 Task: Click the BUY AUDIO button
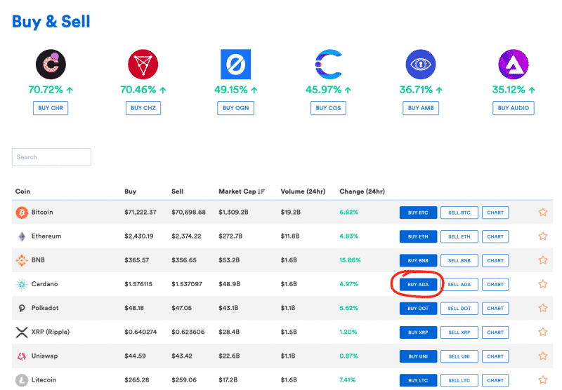click(514, 108)
